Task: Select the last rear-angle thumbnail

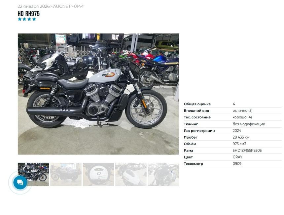Action: 163,174
